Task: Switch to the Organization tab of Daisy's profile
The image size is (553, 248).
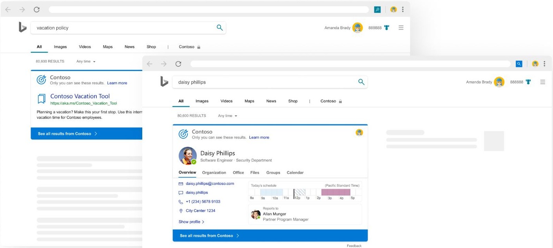Action: (214, 173)
